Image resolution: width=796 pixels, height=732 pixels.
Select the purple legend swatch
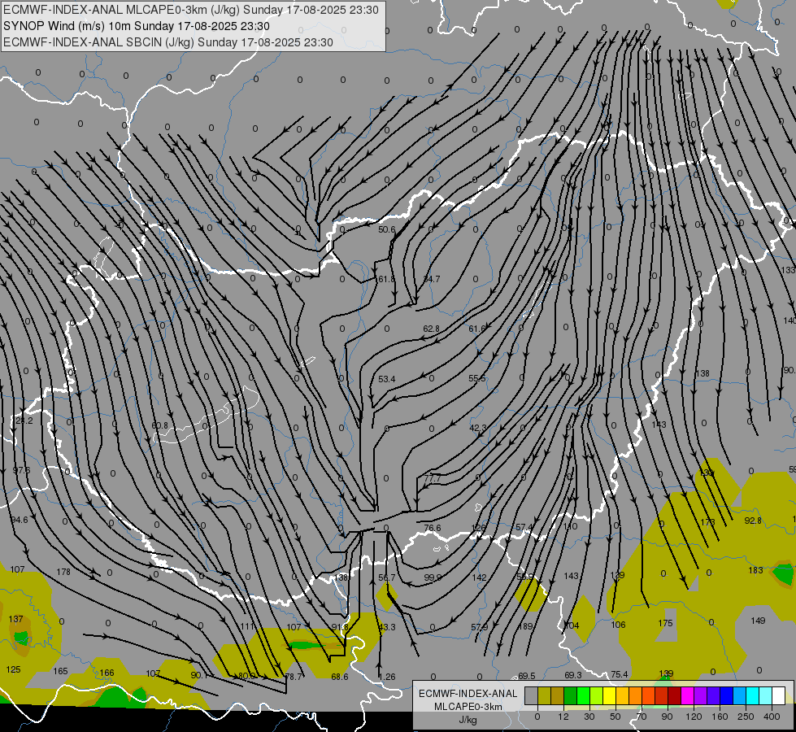tap(701, 695)
